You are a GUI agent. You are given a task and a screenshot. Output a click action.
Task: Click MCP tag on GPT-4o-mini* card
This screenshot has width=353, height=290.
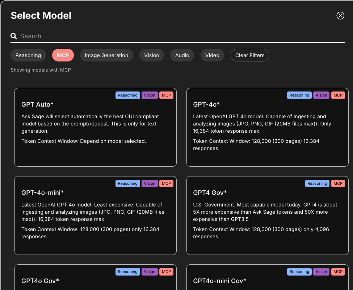(x=167, y=183)
